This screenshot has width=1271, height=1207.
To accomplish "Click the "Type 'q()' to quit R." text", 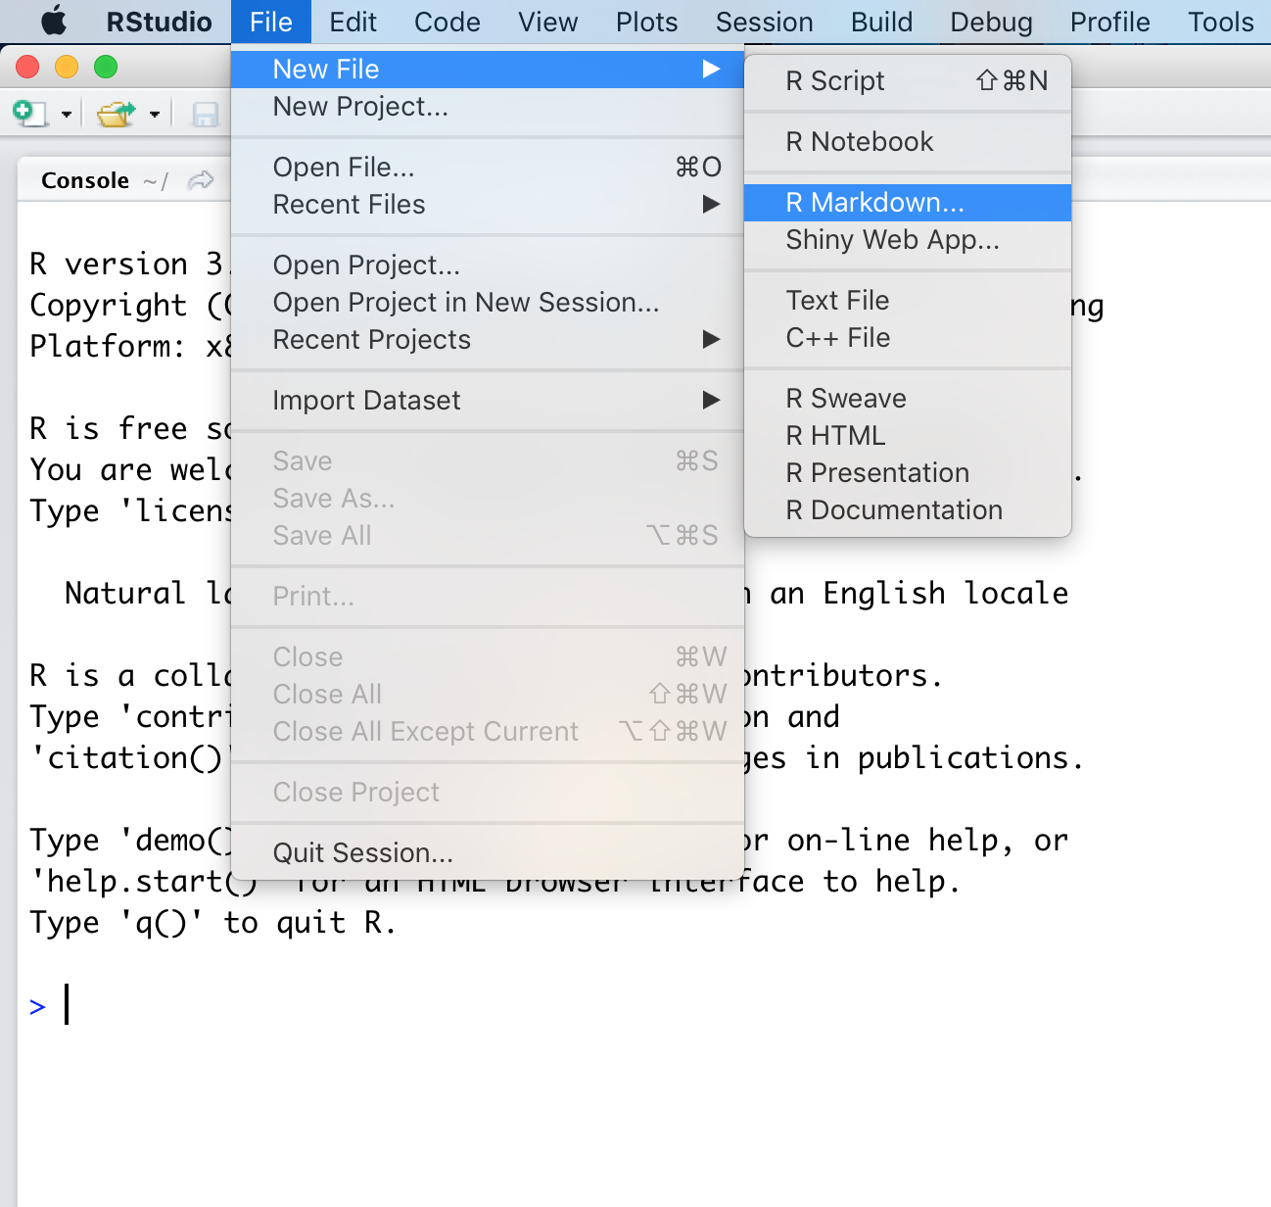I will [212, 923].
